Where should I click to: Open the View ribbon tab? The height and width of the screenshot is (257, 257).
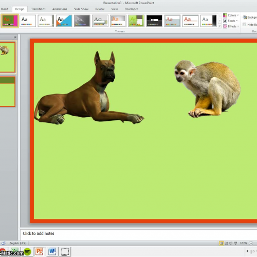click(115, 9)
